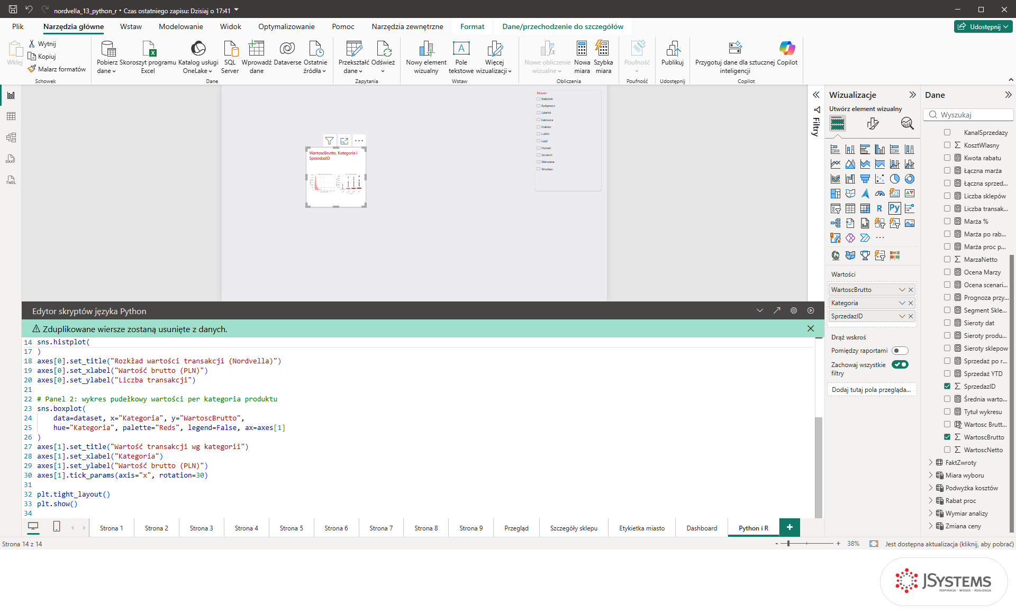Select the R script visual icon
The image size is (1016, 614).
879,208
